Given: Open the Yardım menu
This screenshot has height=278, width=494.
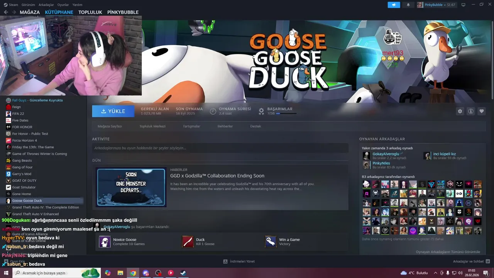Looking at the screenshot, I should click(77, 5).
